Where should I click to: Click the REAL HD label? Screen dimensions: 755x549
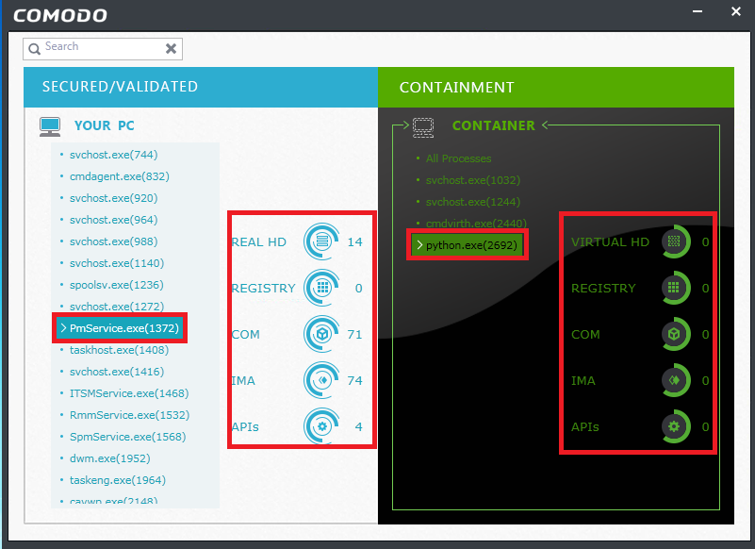(x=259, y=242)
